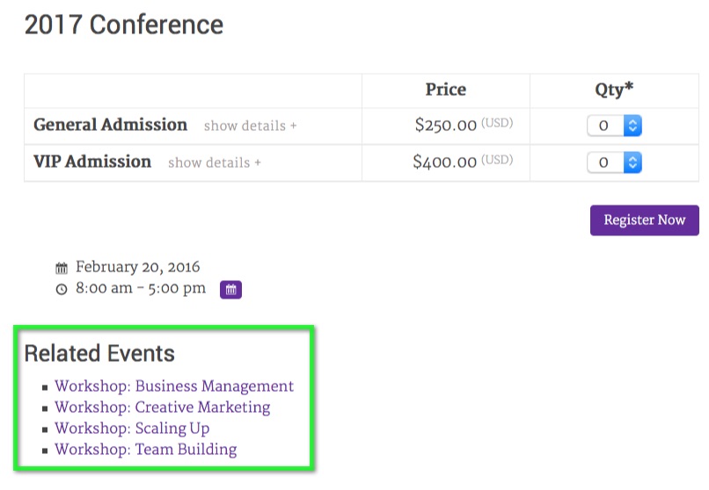Click the $250.00 price value
Screen dimensions: 709x490
[x=446, y=126]
